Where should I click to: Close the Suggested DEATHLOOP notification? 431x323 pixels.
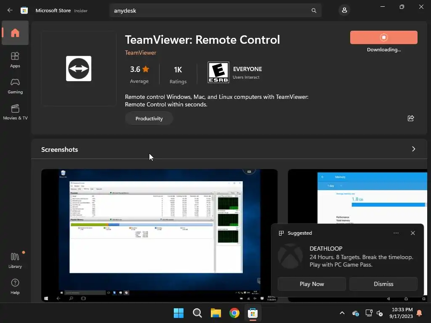[x=412, y=233]
